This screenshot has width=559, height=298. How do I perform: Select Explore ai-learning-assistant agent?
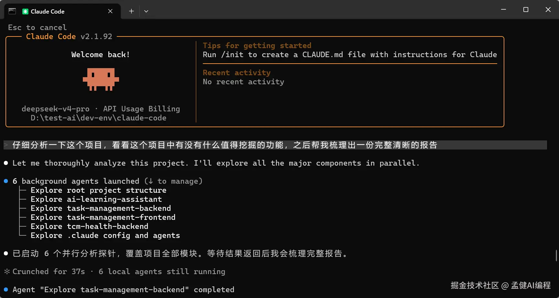[x=96, y=199]
